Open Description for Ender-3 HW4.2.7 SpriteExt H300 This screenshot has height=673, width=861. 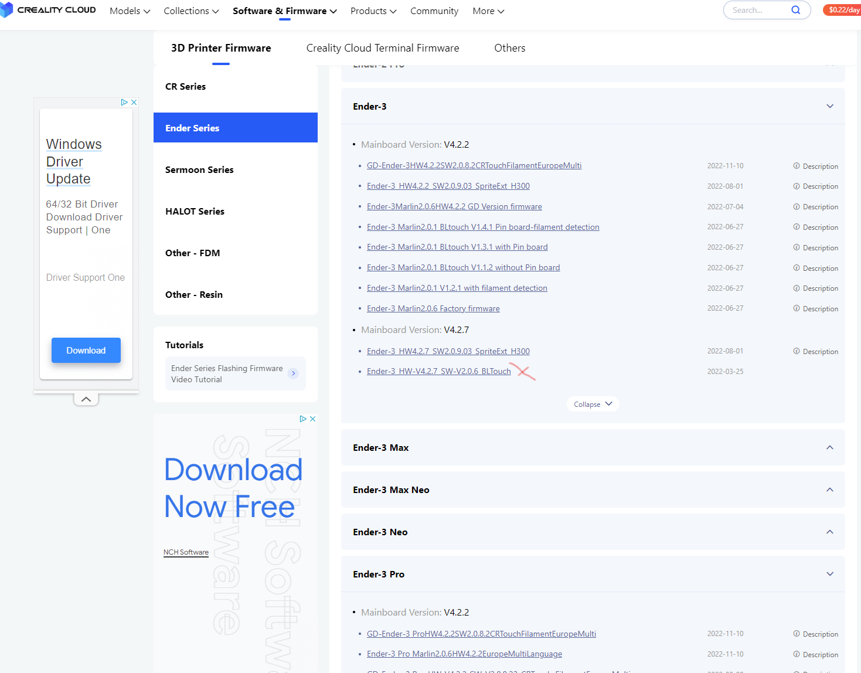click(x=816, y=351)
